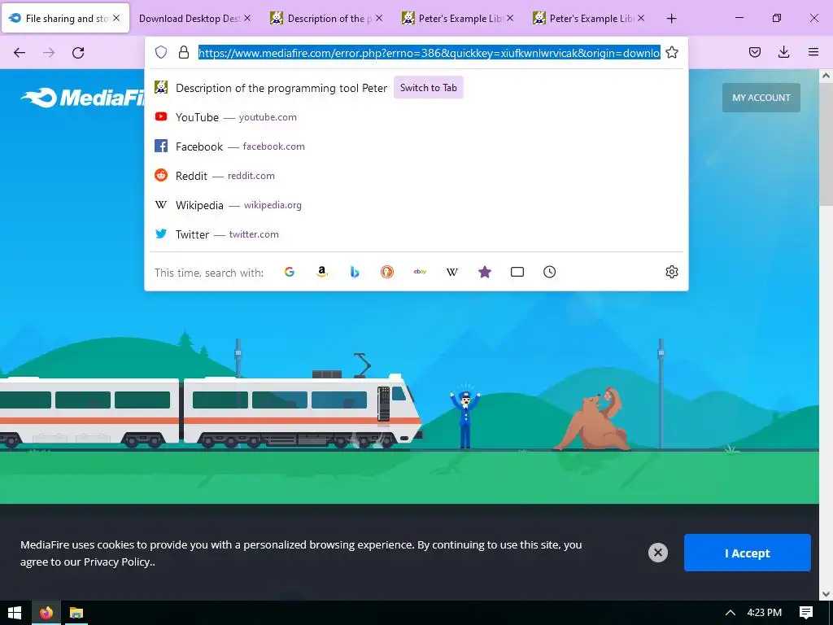Click the page scrollbar down arrow
Image resolution: width=833 pixels, height=625 pixels.
point(826,593)
